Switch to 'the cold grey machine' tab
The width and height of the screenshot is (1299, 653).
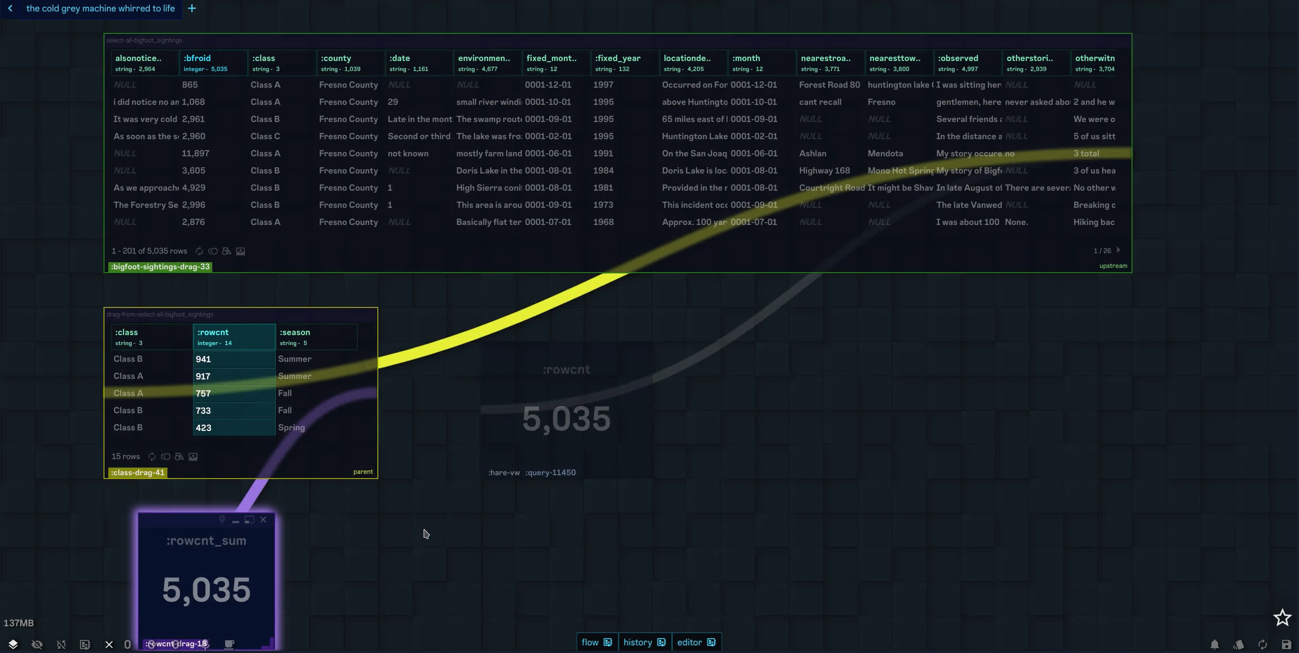tap(100, 9)
